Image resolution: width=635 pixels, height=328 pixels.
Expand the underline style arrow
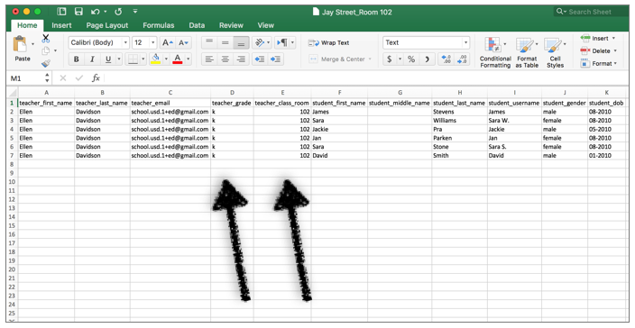click(x=119, y=59)
